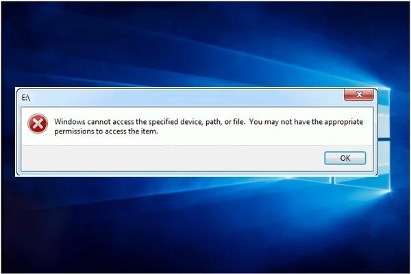Click "permissions to access the item." line
Viewport: 411px width, 274px height.
coord(106,131)
